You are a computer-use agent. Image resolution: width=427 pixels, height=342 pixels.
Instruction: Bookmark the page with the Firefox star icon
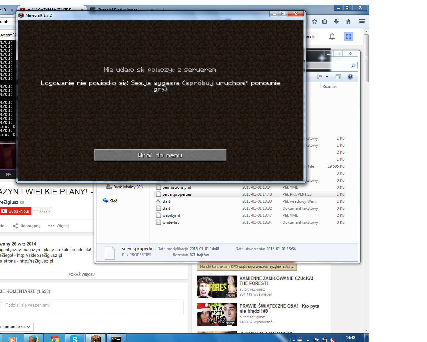(x=315, y=21)
